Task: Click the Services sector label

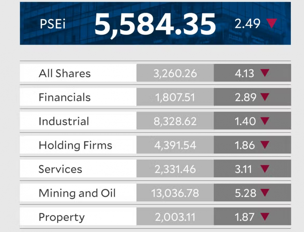Action: (x=60, y=169)
